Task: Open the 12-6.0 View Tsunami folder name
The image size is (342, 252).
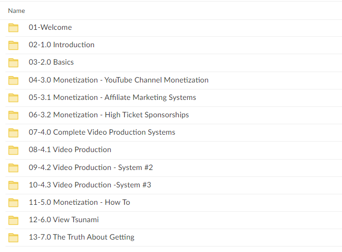Action: point(64,220)
